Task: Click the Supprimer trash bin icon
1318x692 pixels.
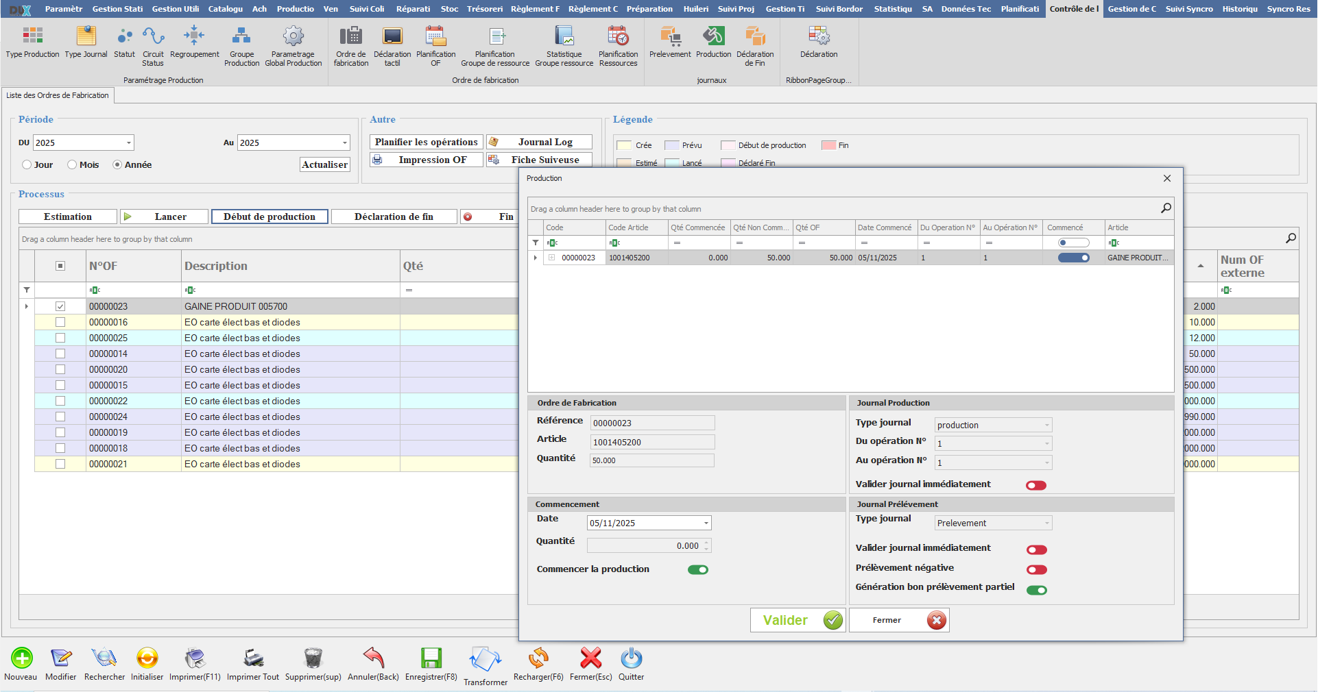Action: (x=313, y=659)
